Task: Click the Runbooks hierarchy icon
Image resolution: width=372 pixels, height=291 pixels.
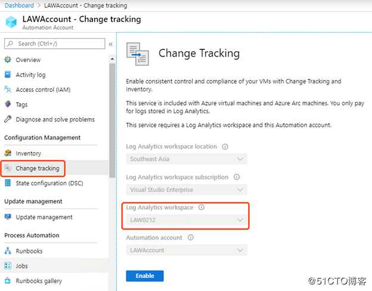Action: click(x=8, y=250)
